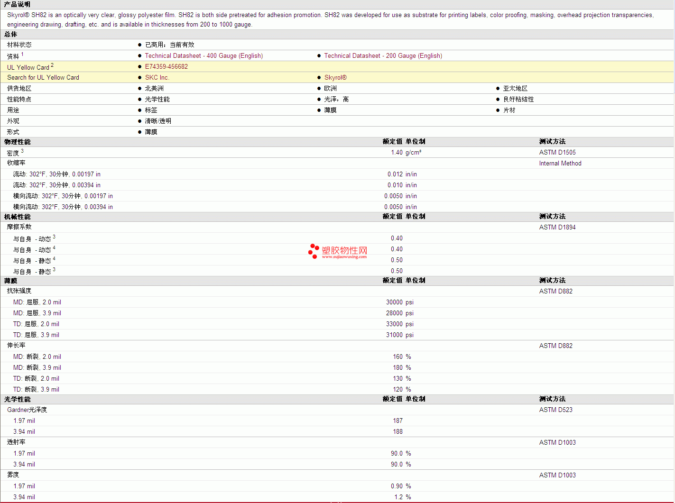The image size is (675, 503).
Task: Click elongation value 130 %
Action: pyautogui.click(x=402, y=378)
